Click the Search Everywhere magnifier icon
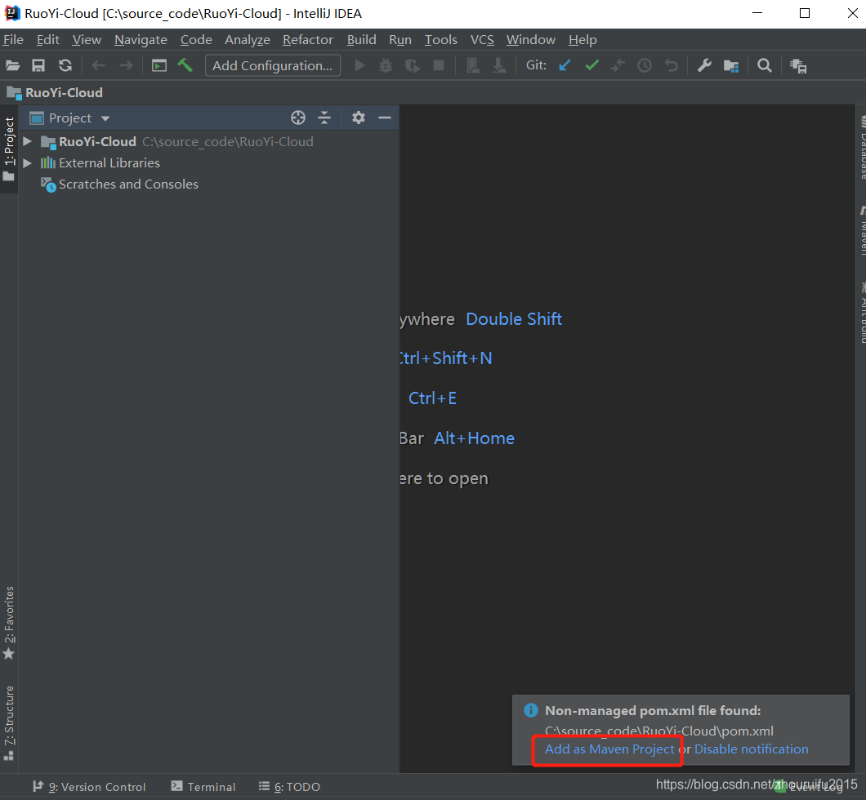866x800 pixels. (x=765, y=65)
